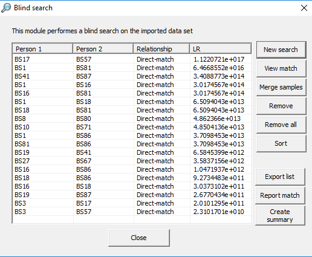The image size is (312, 257).
Task: Click Create summary button
Action: point(280,216)
